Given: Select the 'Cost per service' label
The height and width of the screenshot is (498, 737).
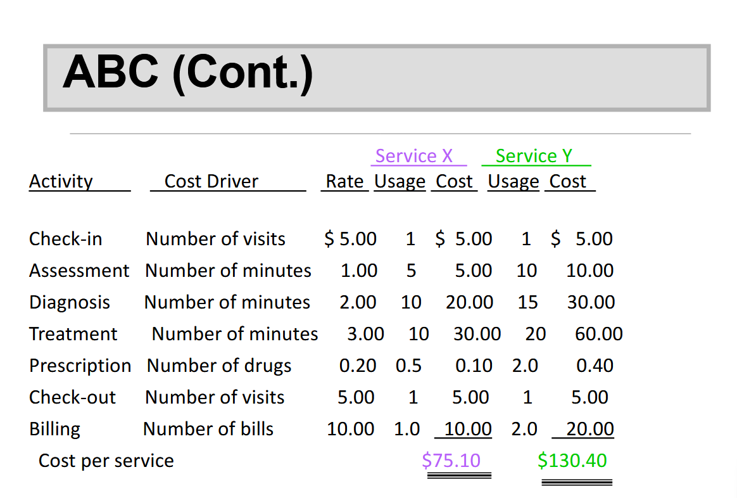Looking at the screenshot, I should coord(106,461).
